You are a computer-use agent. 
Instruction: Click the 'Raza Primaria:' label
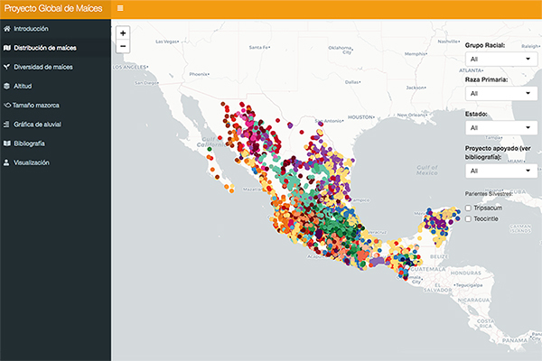[x=486, y=79]
